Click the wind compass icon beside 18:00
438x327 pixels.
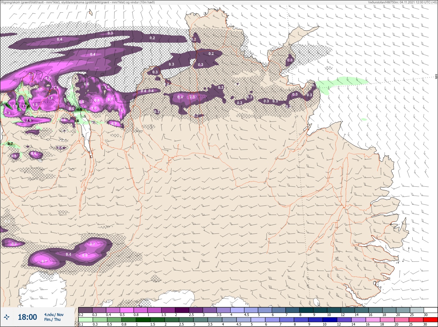coord(7,317)
